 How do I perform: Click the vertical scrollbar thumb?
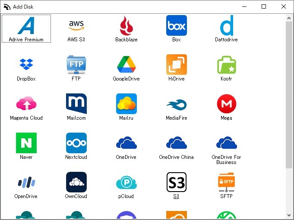pyautogui.click(x=289, y=95)
